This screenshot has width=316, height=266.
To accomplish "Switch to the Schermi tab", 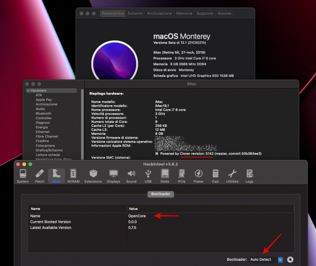I will coord(135,13).
